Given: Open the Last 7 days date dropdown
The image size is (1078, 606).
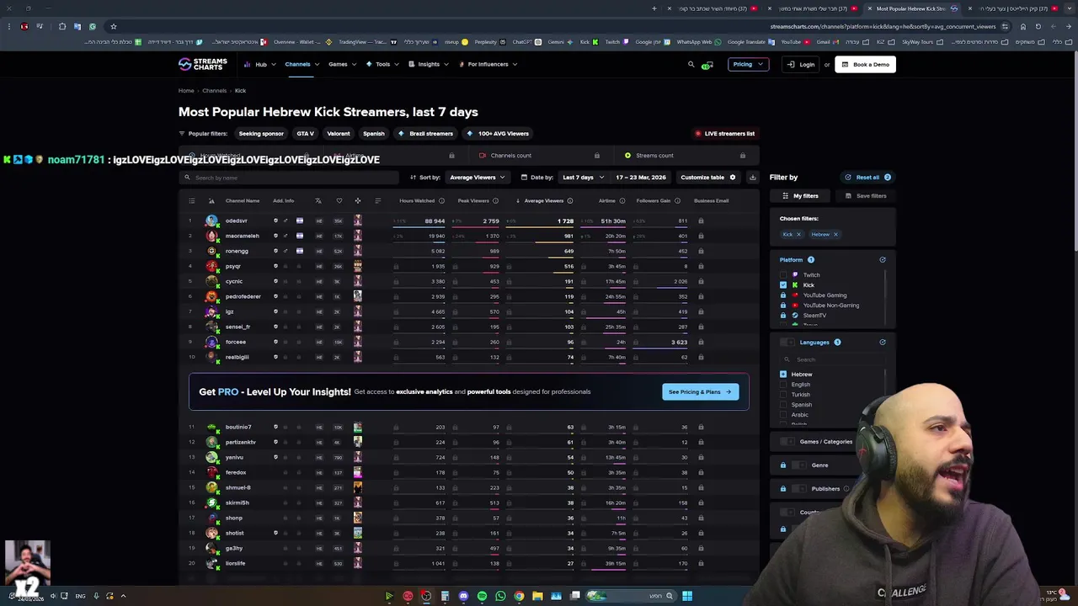Looking at the screenshot, I should point(583,178).
